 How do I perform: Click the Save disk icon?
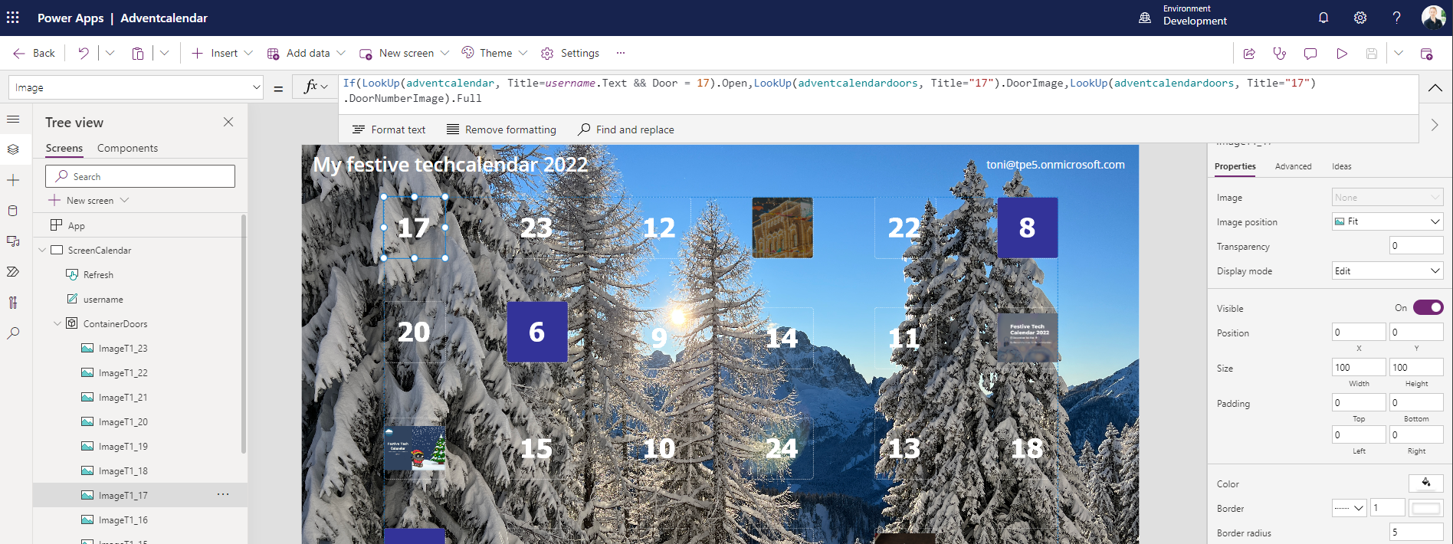pos(1372,53)
